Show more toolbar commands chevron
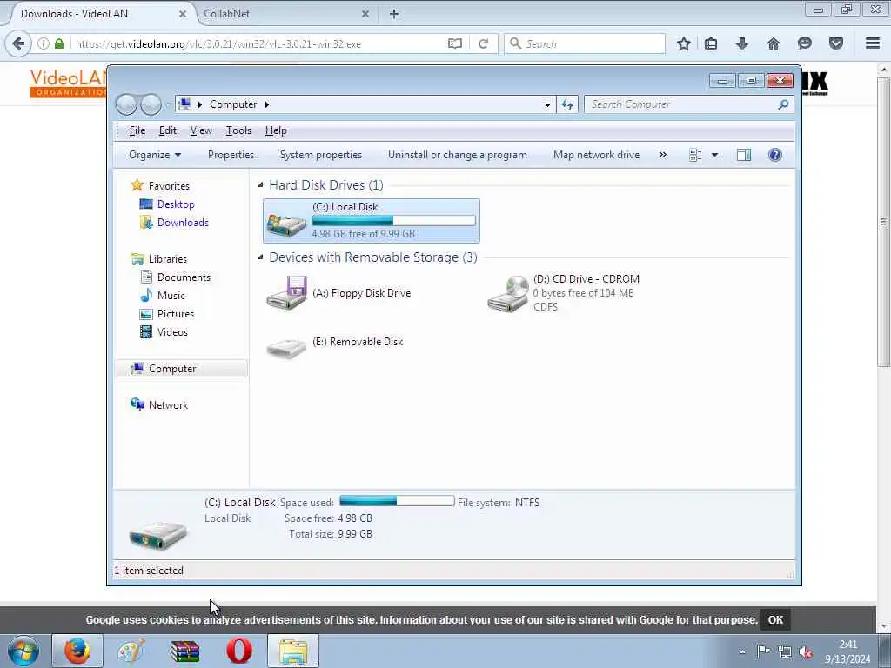Screen dimensions: 891x668 [x=662, y=155]
